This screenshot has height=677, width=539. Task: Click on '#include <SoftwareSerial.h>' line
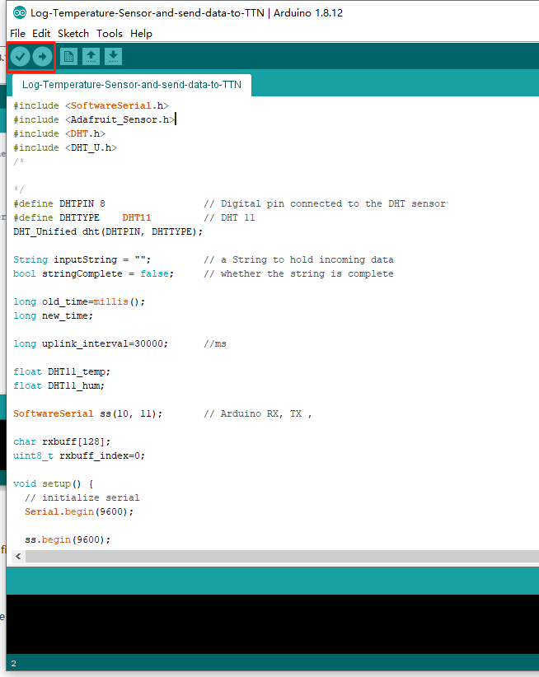pos(91,105)
